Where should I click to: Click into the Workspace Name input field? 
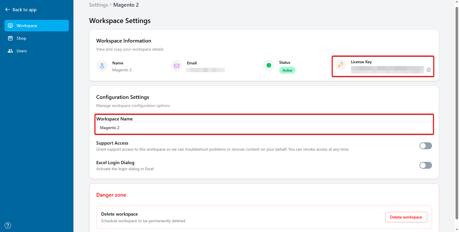tap(264, 128)
